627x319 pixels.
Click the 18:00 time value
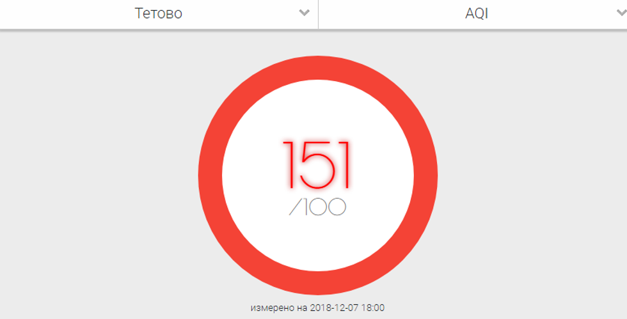click(373, 307)
